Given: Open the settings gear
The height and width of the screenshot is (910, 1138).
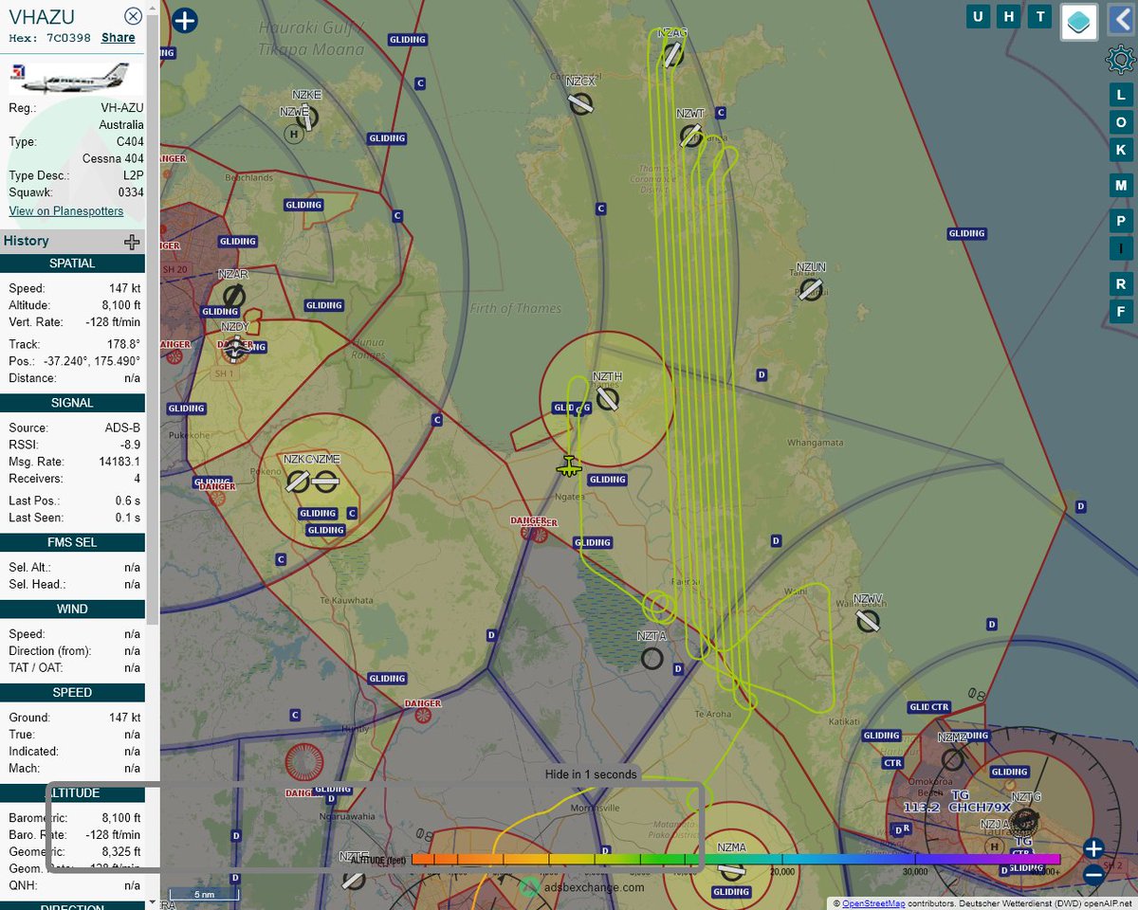Looking at the screenshot, I should 1123,60.
